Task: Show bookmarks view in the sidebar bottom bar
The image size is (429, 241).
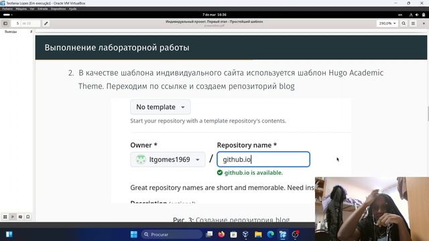Action: coord(28,217)
